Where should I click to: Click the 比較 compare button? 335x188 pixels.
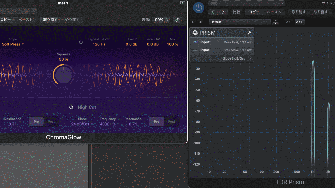click(237, 12)
